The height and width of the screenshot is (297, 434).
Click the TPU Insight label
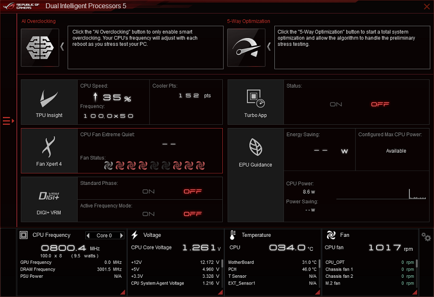point(49,115)
